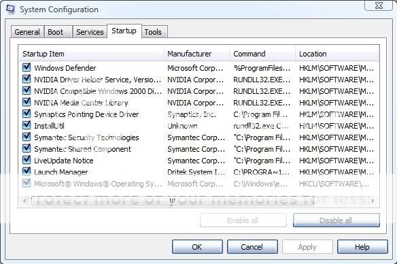This screenshot has width=397, height=264.
Task: Select the NVIDIA Media Center Library name
Action: (x=81, y=103)
